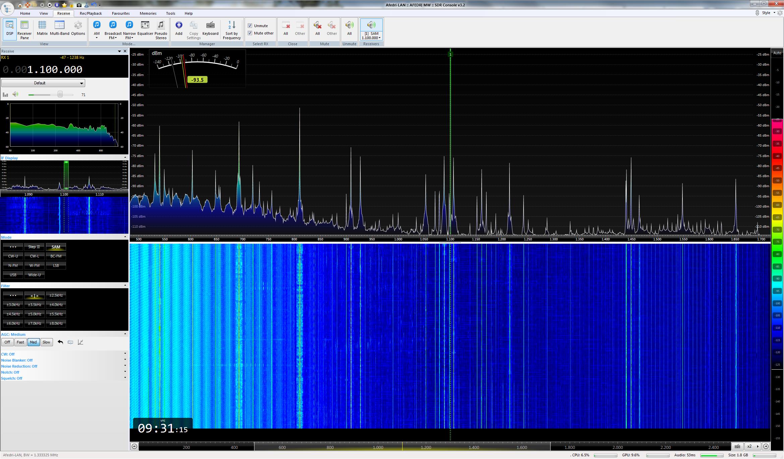Click the AGC undo arrow icon
784x459 pixels.
[x=60, y=342]
